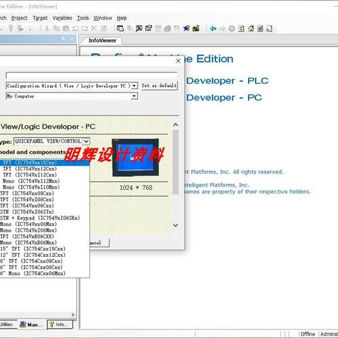
Task: Click the Paste icon in toolbar
Action: point(66,28)
